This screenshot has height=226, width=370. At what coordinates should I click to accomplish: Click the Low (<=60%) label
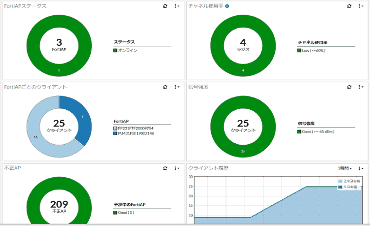point(314,51)
